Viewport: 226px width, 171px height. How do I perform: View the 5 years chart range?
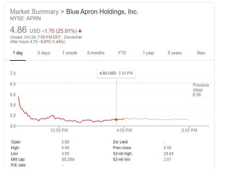tap(174, 53)
